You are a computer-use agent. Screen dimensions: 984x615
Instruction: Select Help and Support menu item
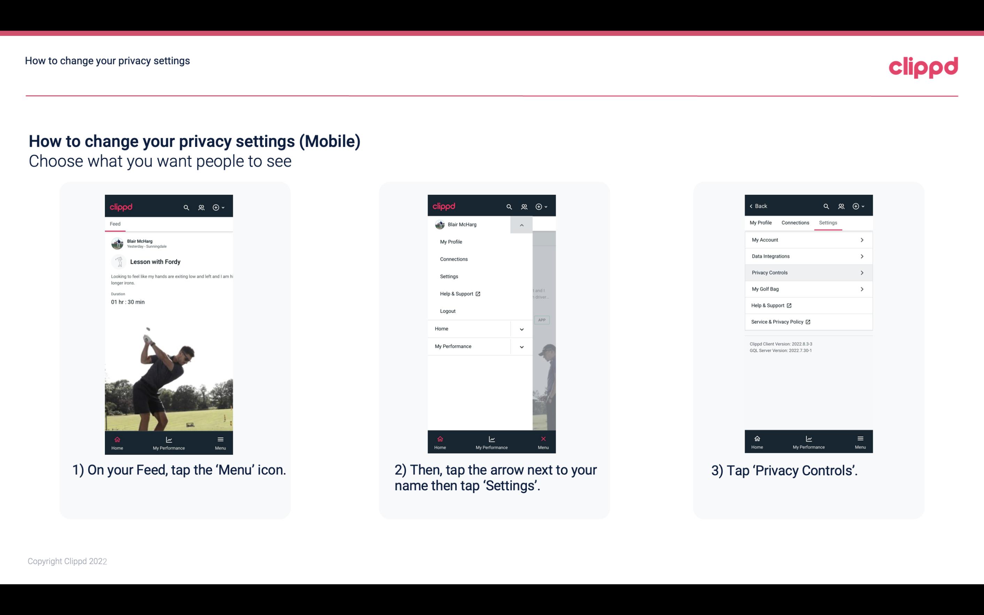(460, 293)
